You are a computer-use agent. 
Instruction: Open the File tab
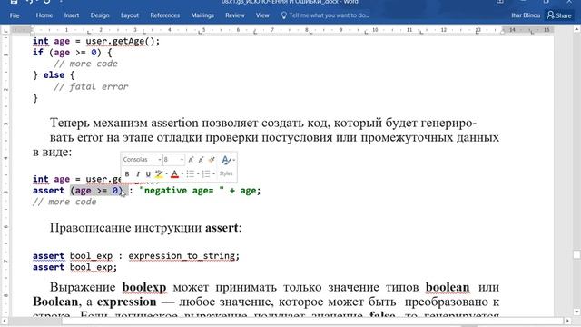tap(15, 15)
